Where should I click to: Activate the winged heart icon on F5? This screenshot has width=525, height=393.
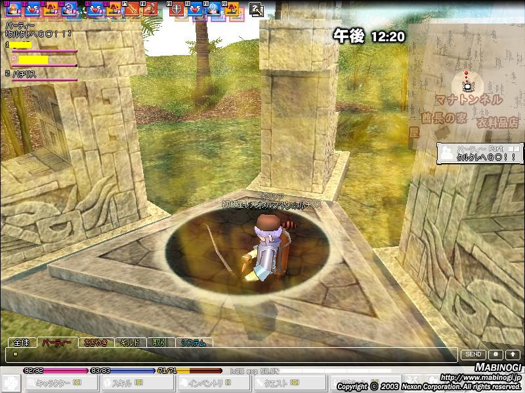(94, 9)
